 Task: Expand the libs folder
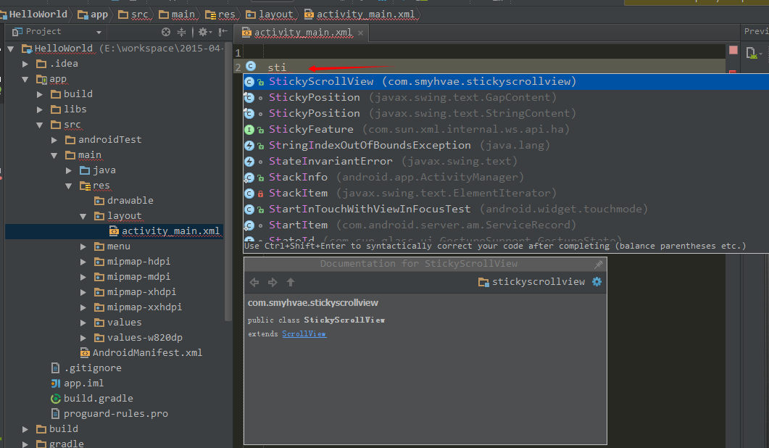(40, 109)
